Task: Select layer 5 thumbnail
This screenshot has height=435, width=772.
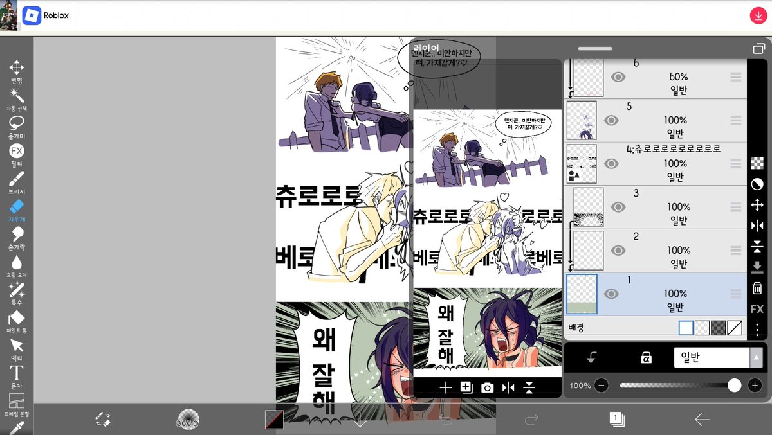Action: pyautogui.click(x=582, y=120)
